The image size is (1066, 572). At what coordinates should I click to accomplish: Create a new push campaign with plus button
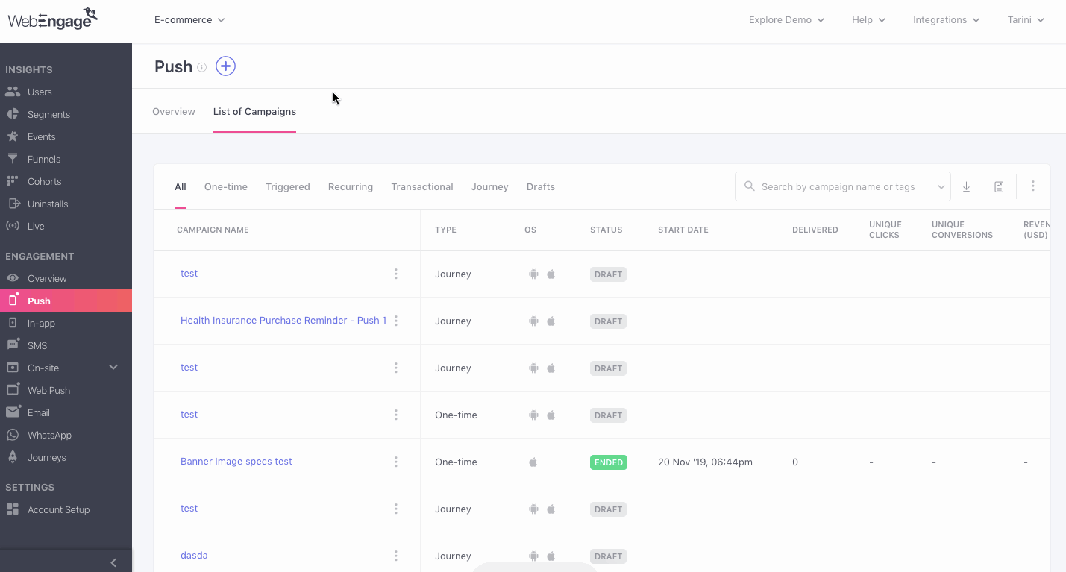click(225, 66)
